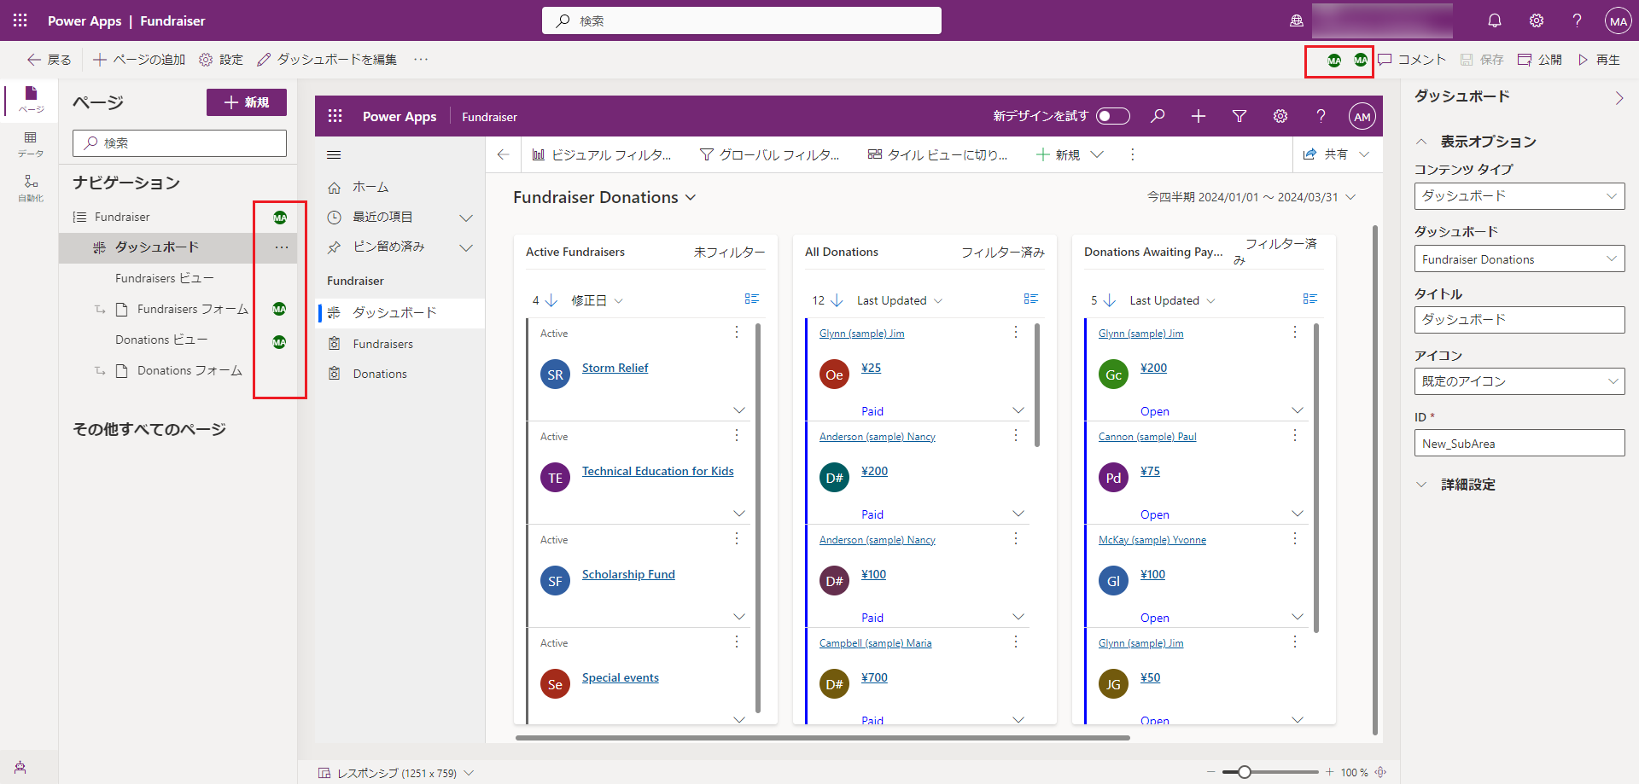Open settings gear in top header
The height and width of the screenshot is (784, 1639).
[x=1537, y=20]
